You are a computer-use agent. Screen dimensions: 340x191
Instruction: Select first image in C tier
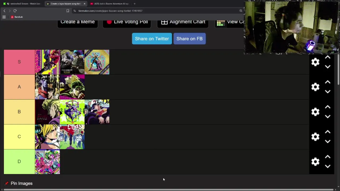pos(47,137)
